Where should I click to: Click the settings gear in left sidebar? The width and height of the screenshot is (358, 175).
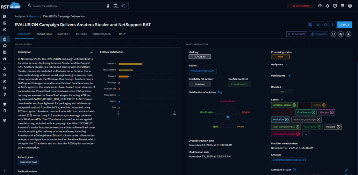tap(5, 120)
